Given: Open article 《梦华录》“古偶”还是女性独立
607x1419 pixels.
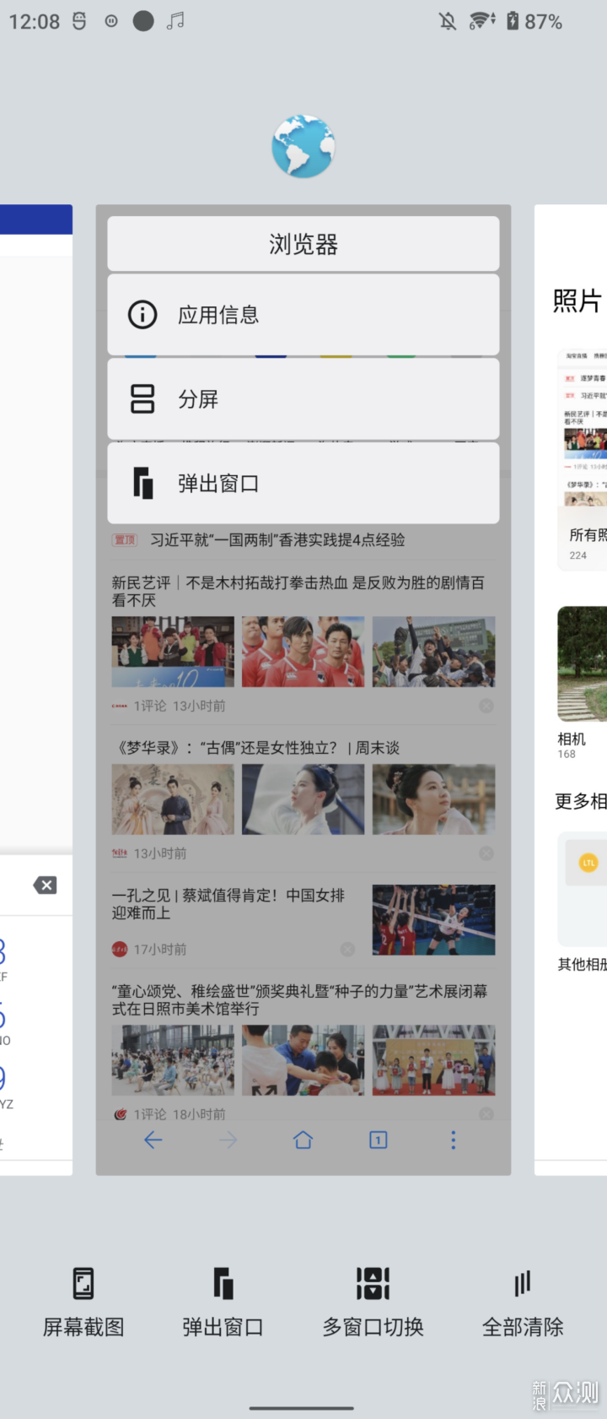Looking at the screenshot, I should (x=257, y=747).
